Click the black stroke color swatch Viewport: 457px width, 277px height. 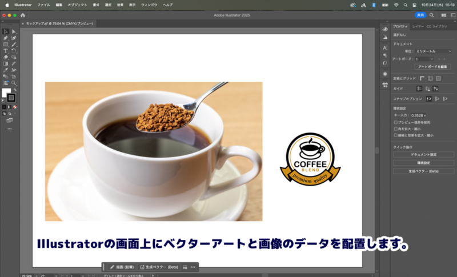pyautogui.click(x=11, y=98)
